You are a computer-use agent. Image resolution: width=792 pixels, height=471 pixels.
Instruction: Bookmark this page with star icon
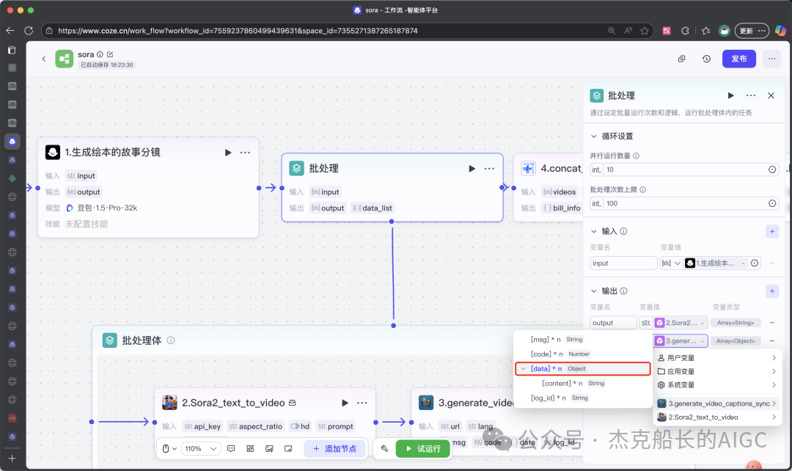click(x=645, y=31)
